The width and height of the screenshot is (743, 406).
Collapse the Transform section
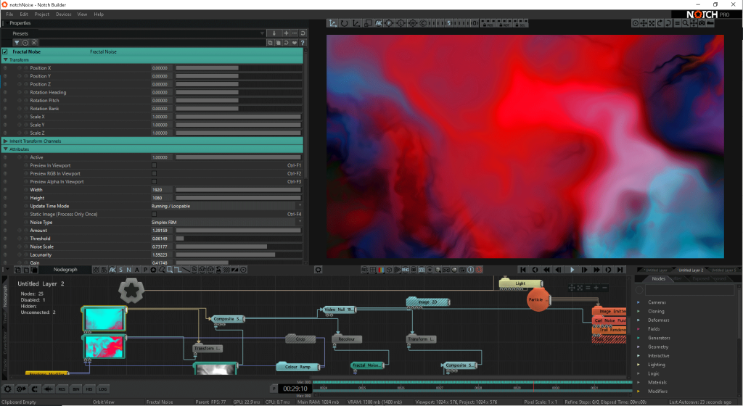[x=6, y=59]
